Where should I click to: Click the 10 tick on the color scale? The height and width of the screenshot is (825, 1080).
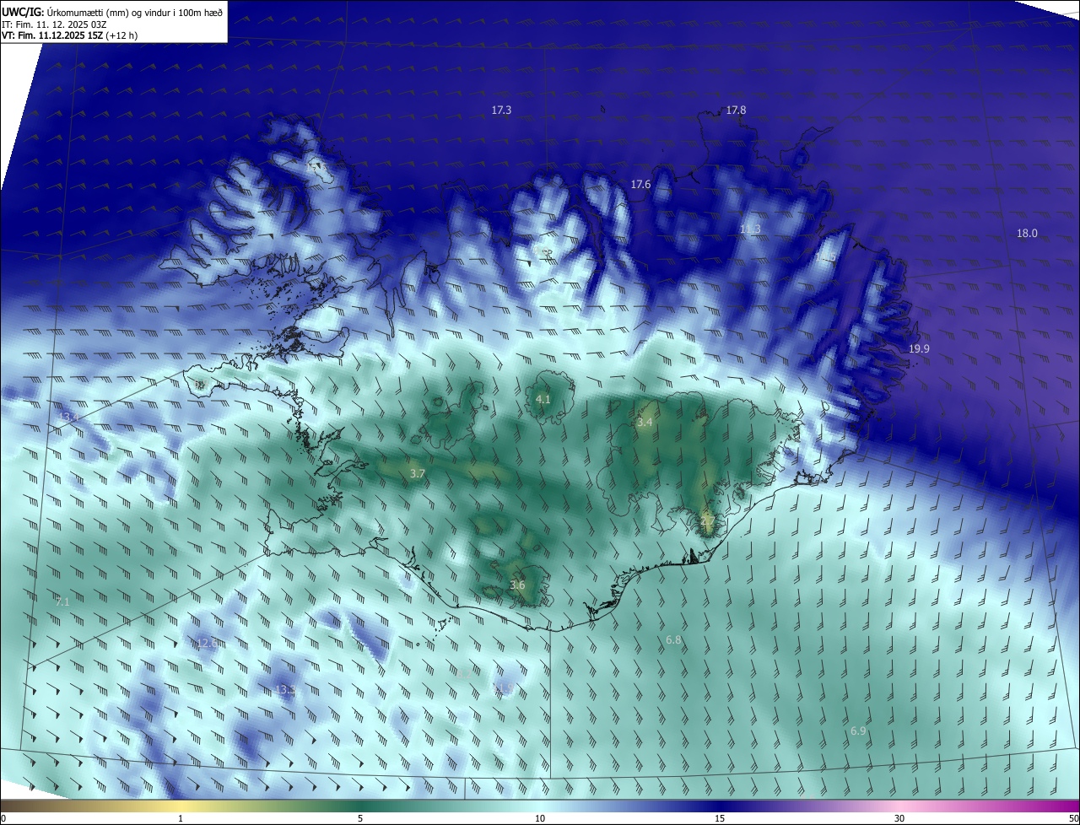(540, 818)
